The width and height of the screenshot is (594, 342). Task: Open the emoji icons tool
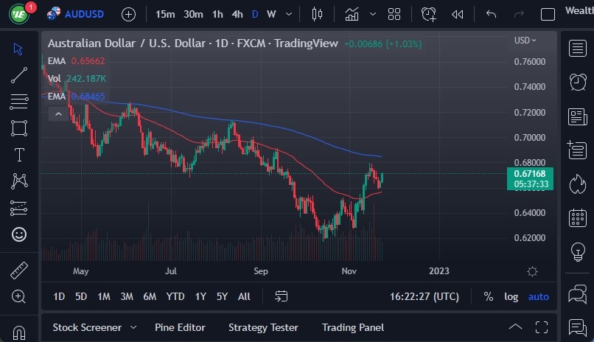click(x=19, y=234)
